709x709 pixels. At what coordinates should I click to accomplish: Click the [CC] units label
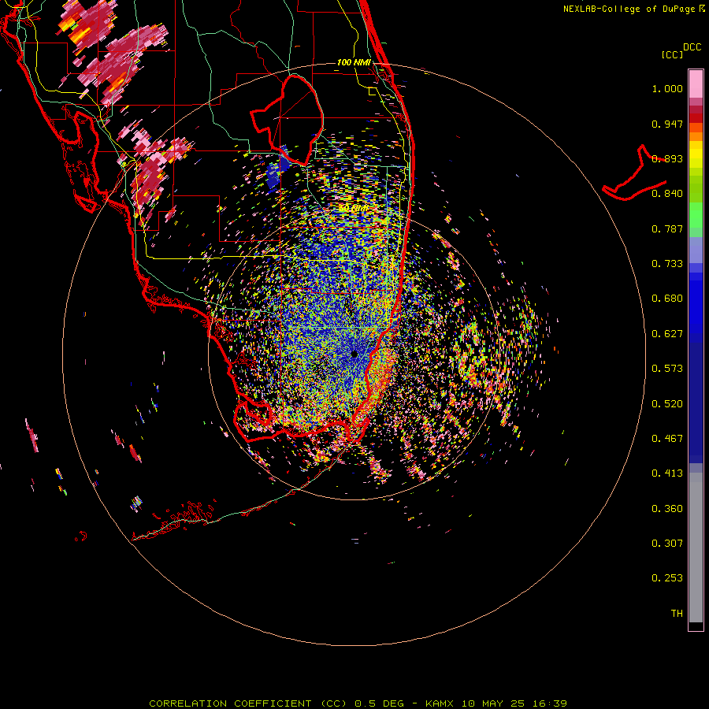[x=672, y=54]
